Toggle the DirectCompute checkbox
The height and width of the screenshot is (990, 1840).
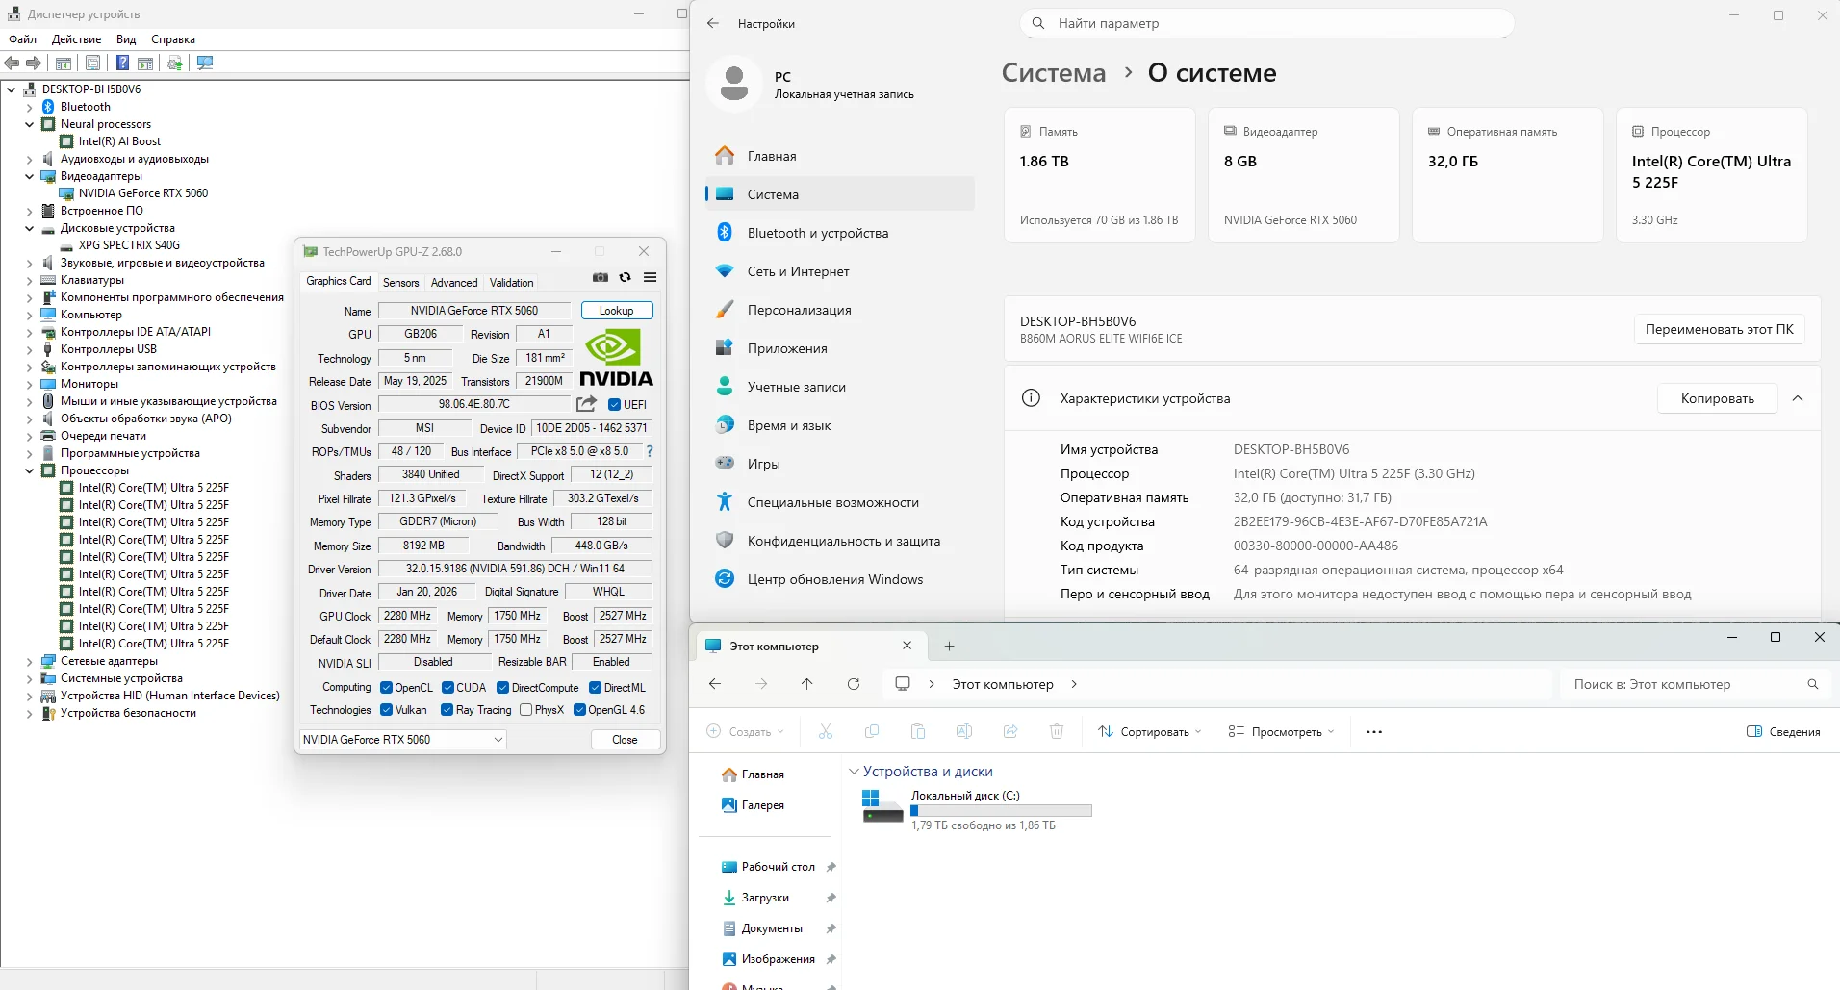[x=503, y=688]
